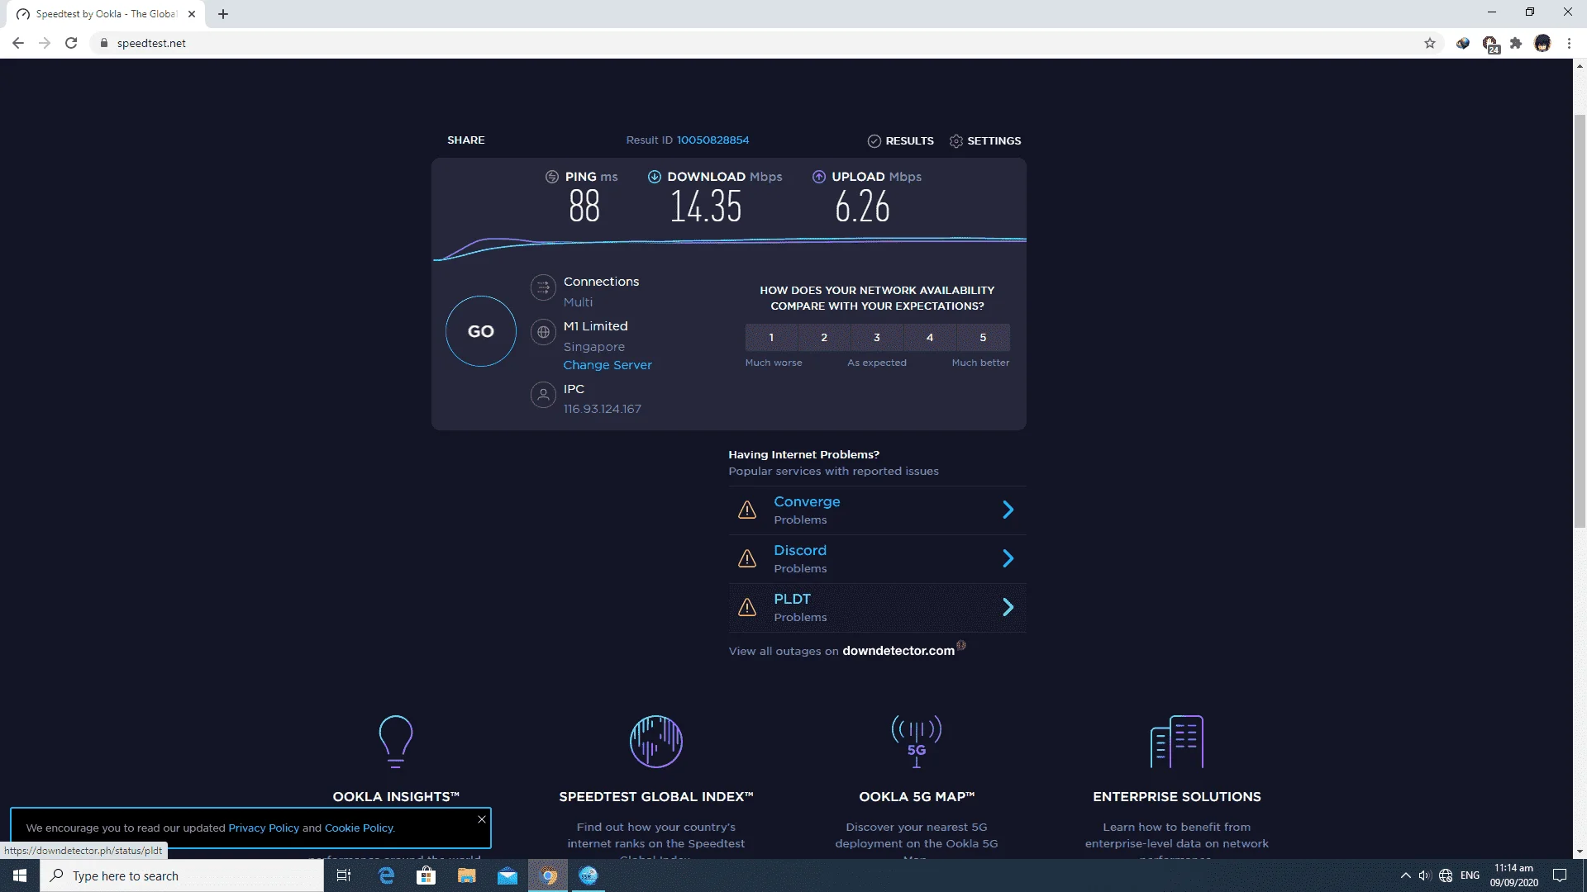Viewport: 1587px width, 892px height.
Task: Open the Chrome profile avatar
Action: click(1542, 43)
